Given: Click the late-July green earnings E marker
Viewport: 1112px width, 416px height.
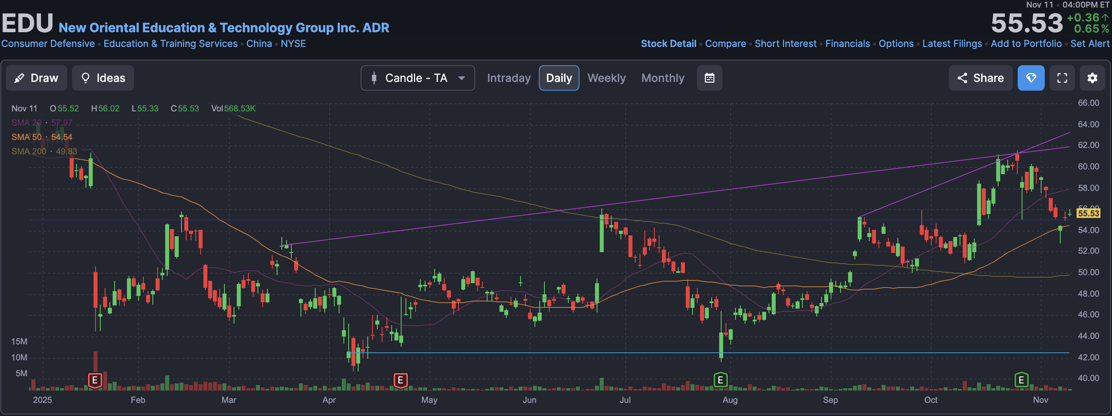Looking at the screenshot, I should pyautogui.click(x=720, y=380).
